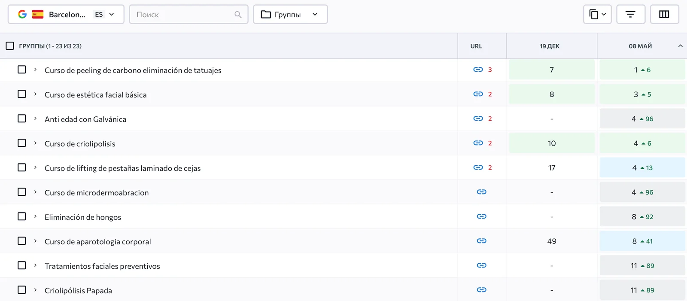The height and width of the screenshot is (301, 687).
Task: Open the Группы dropdown
Action: (290, 15)
